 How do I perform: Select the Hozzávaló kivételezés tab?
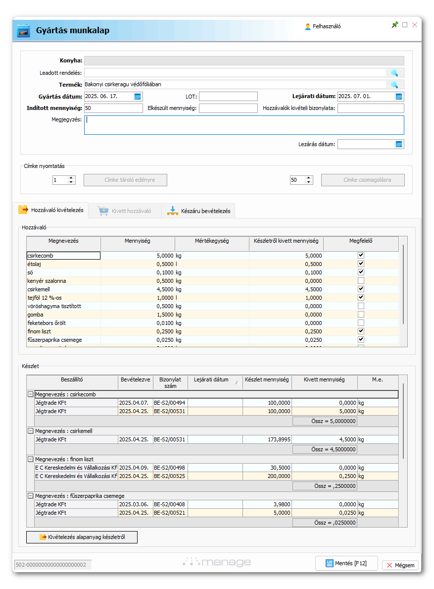coord(52,210)
